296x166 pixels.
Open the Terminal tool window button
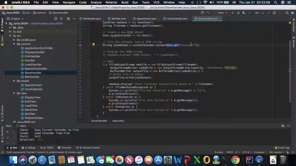(x=64, y=148)
